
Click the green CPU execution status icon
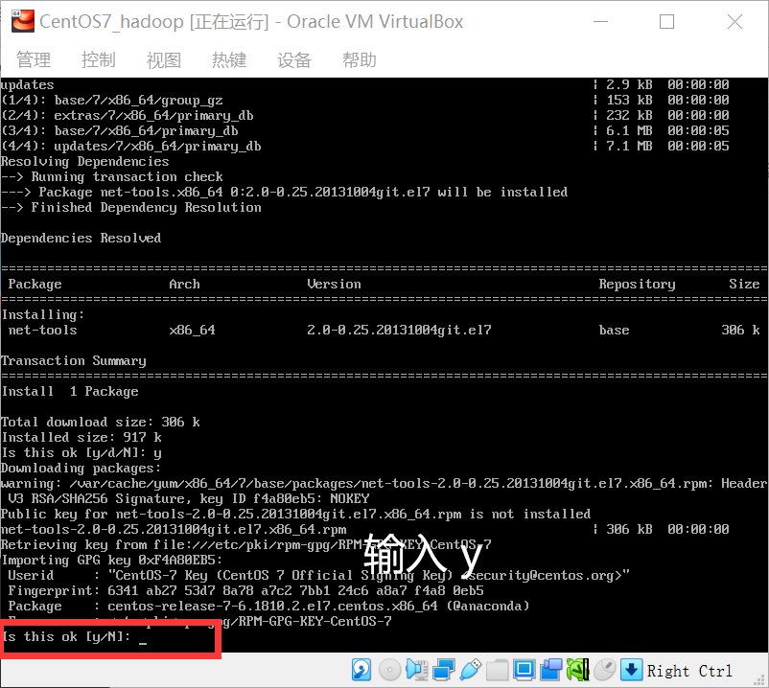578,670
